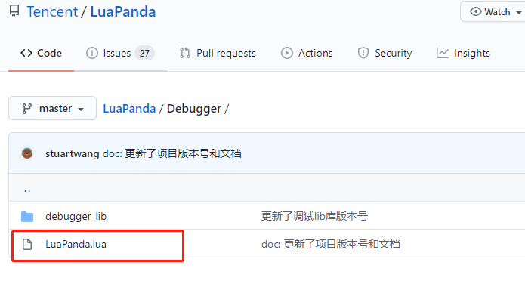
Task: Open the LuaPanda repository title link
Action: coord(123,12)
